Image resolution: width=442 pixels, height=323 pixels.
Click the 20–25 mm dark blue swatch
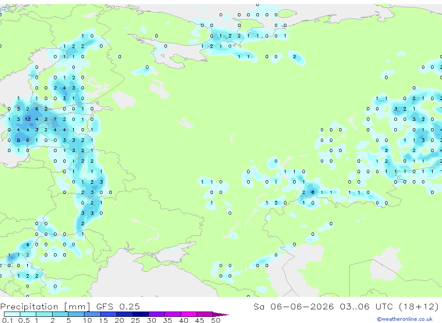click(x=125, y=314)
